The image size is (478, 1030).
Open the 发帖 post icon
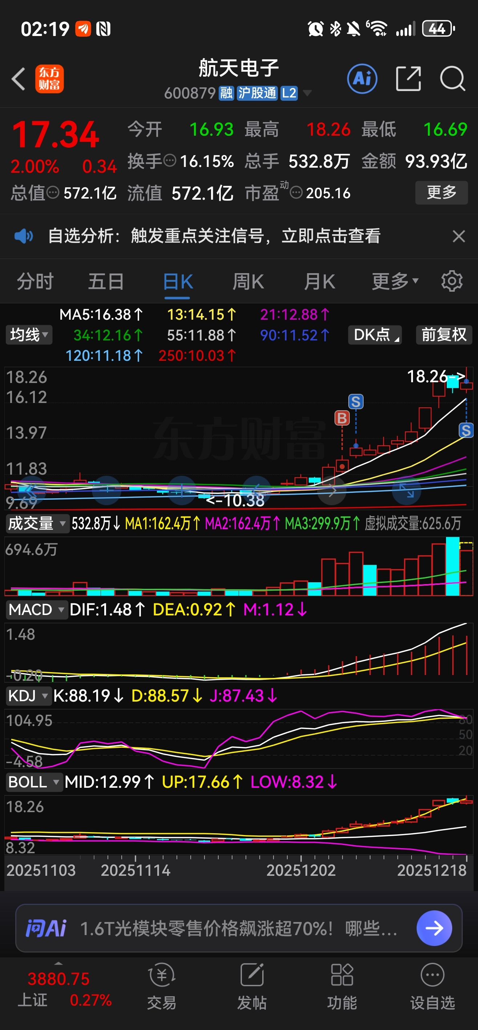(252, 986)
